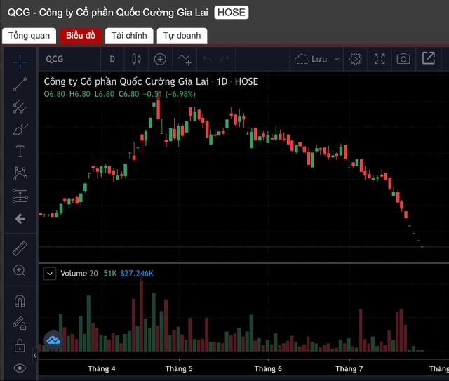This screenshot has height=381, width=449.
Task: Open the D timeframe interval dropdown
Action: (x=112, y=59)
